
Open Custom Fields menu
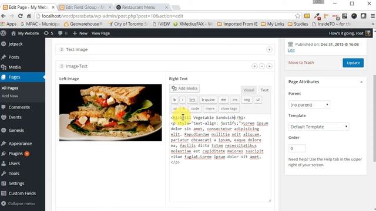pos(22,193)
